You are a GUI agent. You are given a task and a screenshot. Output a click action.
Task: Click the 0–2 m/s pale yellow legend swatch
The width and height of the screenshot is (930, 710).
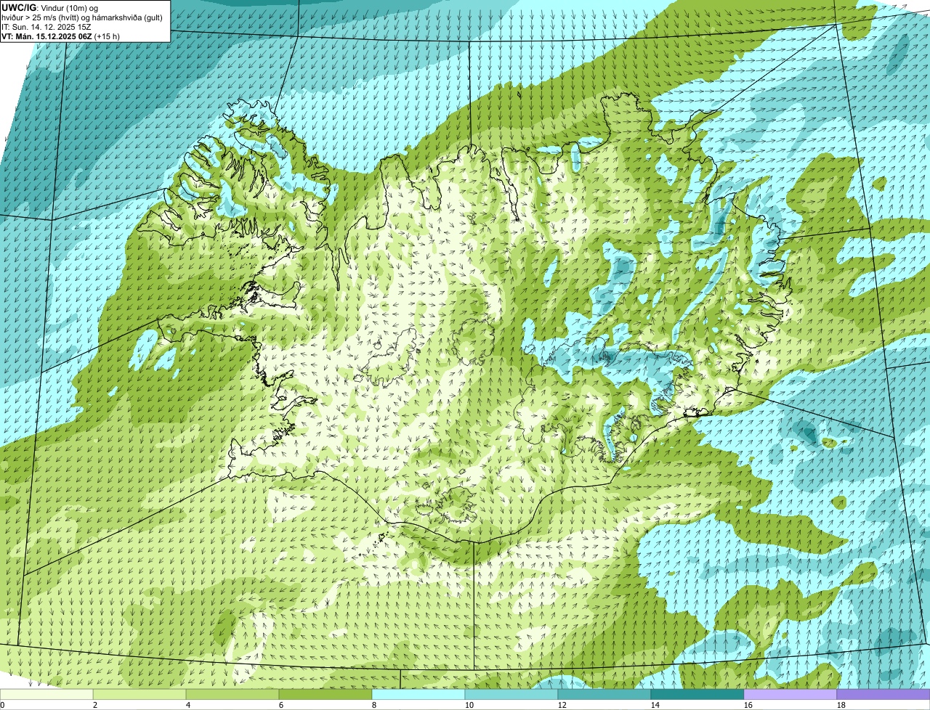(46, 694)
